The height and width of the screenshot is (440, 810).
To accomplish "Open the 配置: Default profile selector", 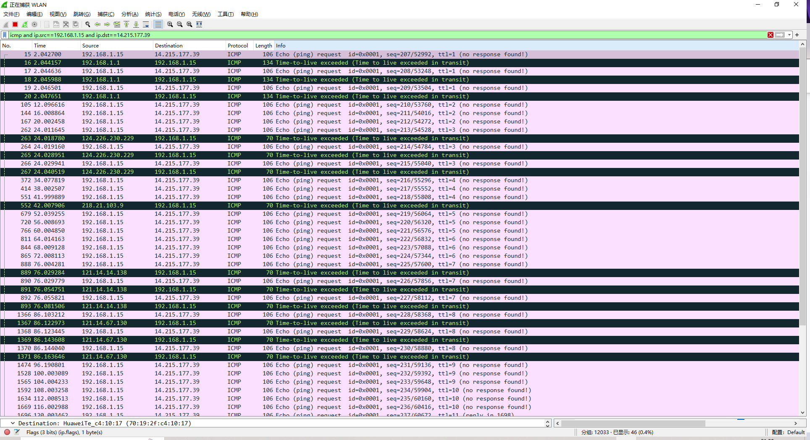I will 788,432.
